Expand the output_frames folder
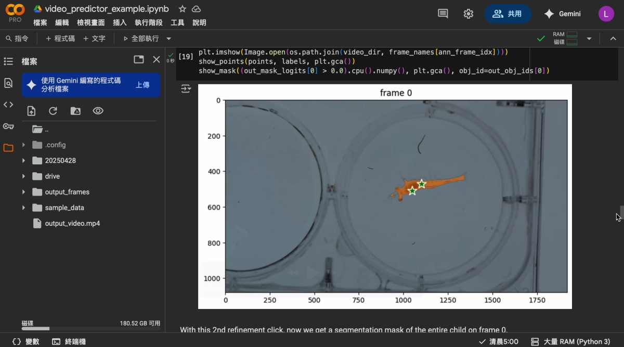Image resolution: width=624 pixels, height=347 pixels. (23, 192)
